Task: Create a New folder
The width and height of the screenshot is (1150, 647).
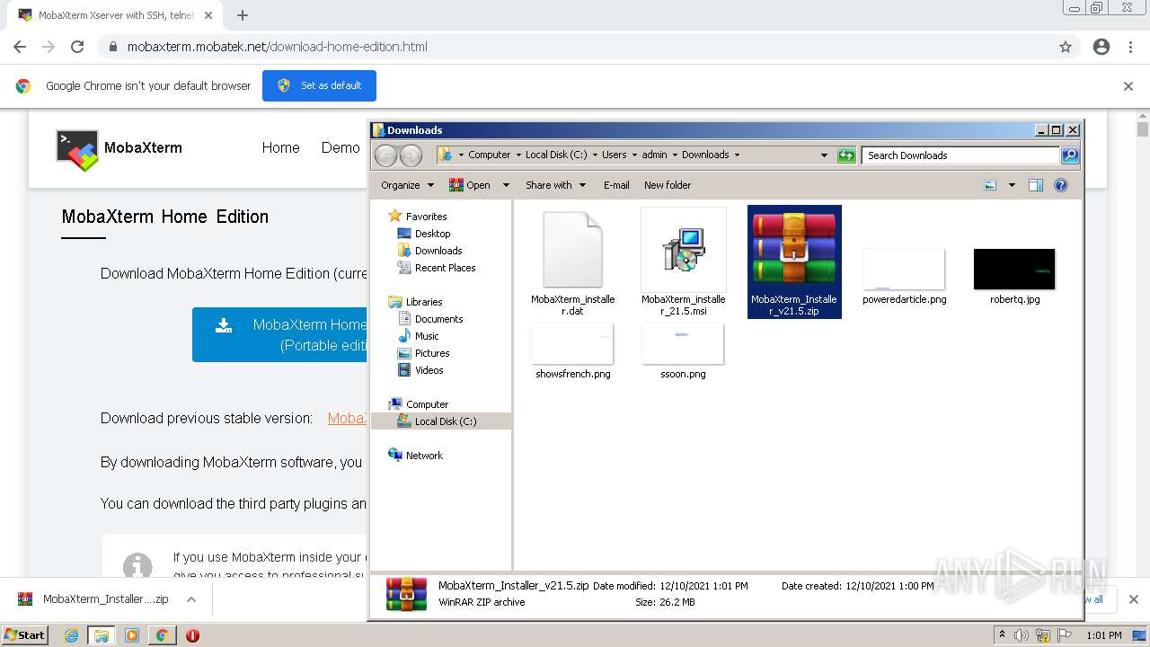Action: [668, 185]
